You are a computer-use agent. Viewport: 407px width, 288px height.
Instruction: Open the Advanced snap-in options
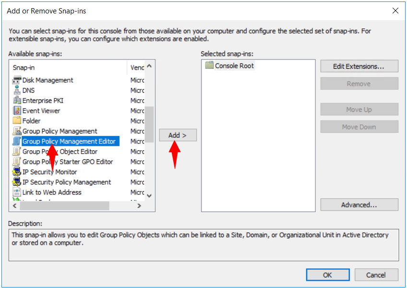point(359,204)
